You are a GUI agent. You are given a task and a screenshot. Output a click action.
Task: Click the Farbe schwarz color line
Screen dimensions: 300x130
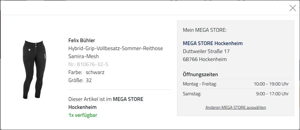(x=86, y=72)
